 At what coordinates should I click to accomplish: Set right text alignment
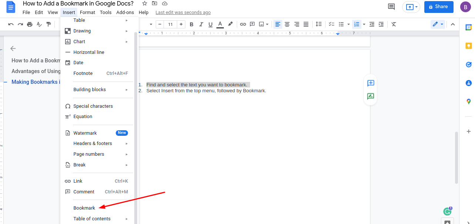(x=297, y=24)
